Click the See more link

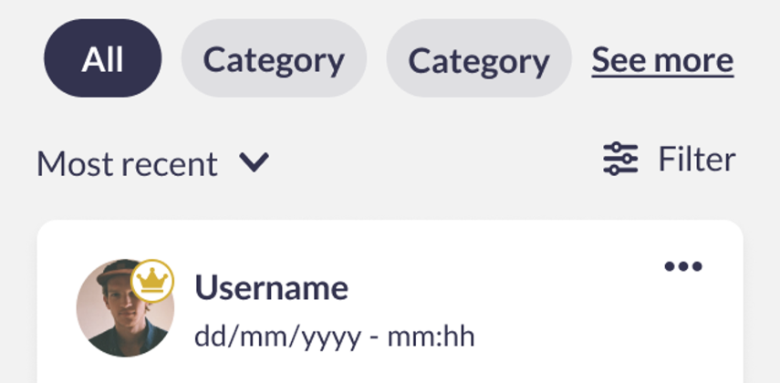click(x=662, y=60)
